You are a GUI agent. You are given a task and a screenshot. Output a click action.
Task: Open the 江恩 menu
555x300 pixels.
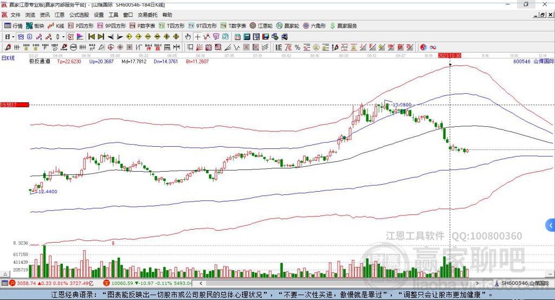pos(60,15)
